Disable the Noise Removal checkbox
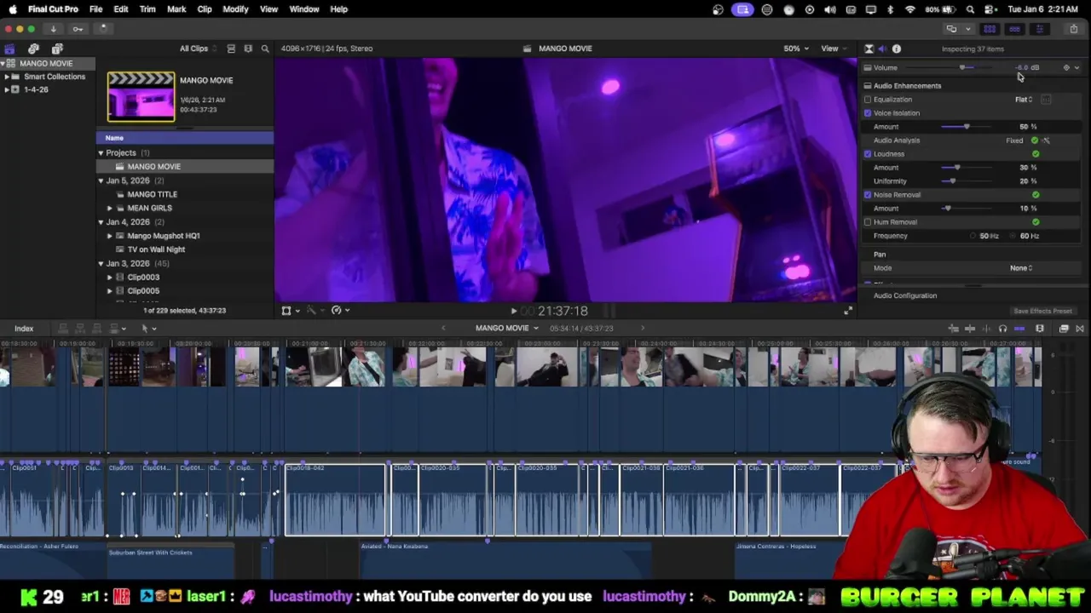This screenshot has width=1091, height=613. tap(868, 195)
